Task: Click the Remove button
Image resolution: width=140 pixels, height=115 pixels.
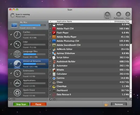Action: [x=119, y=104]
